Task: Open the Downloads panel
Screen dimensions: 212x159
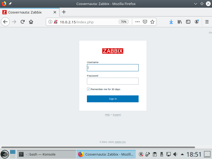Action: point(171,22)
